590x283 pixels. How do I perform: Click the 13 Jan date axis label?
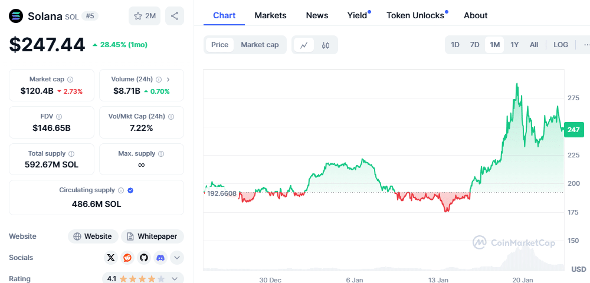tap(438, 280)
